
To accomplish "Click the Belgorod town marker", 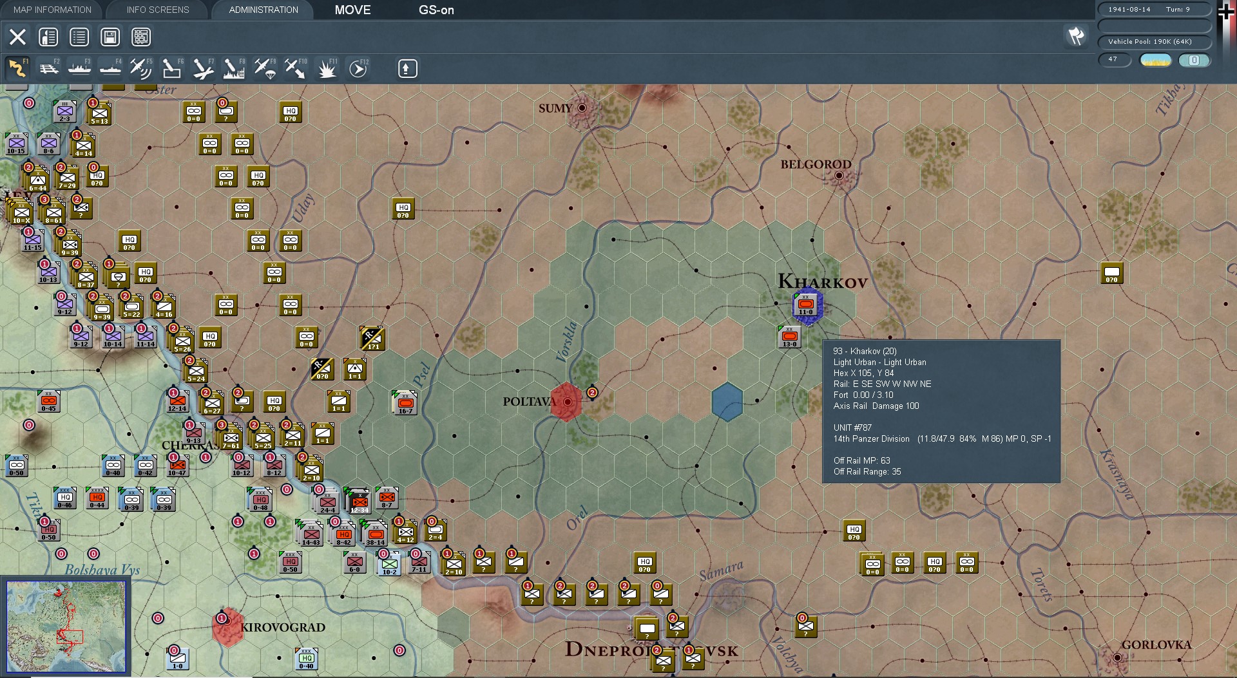I will tap(839, 175).
